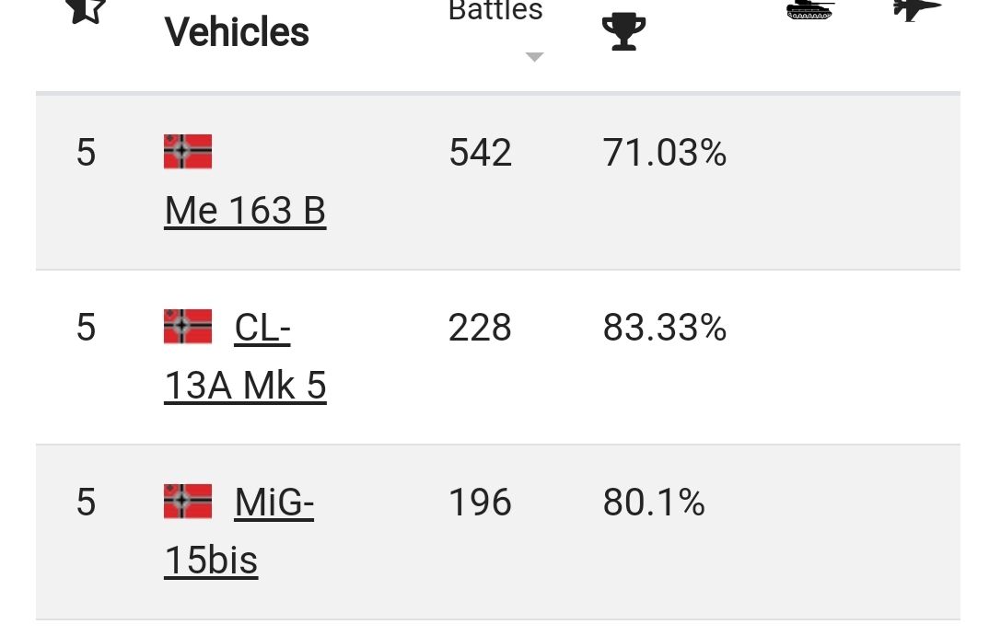The width and height of the screenshot is (989, 636).
Task: Toggle the Battles sort arrow
Action: pos(534,57)
